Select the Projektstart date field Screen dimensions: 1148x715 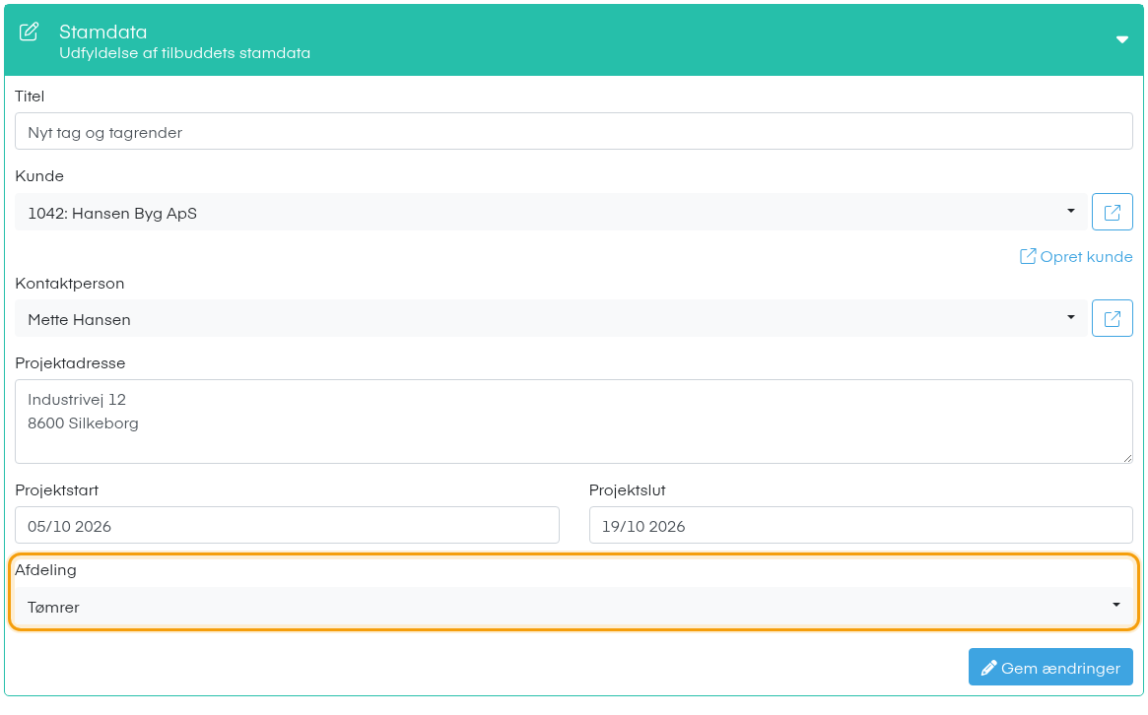pos(287,526)
